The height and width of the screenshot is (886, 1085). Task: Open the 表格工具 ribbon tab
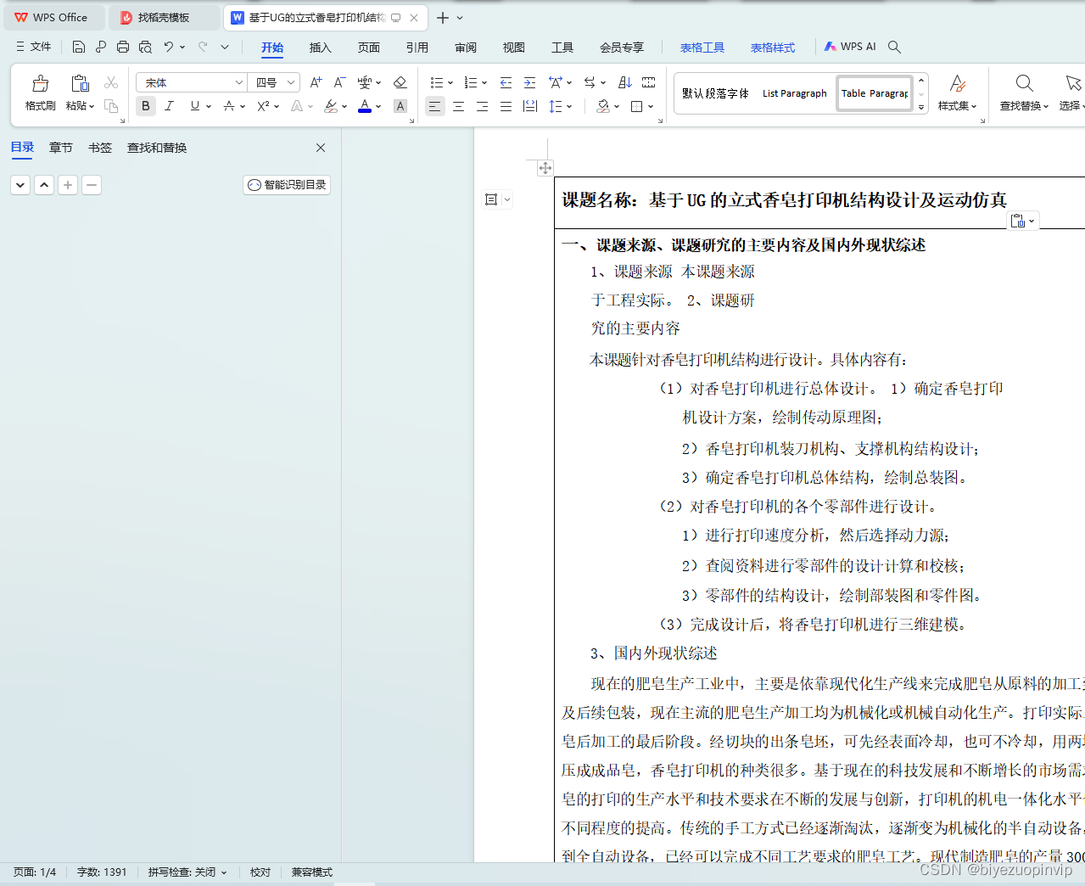tap(702, 48)
